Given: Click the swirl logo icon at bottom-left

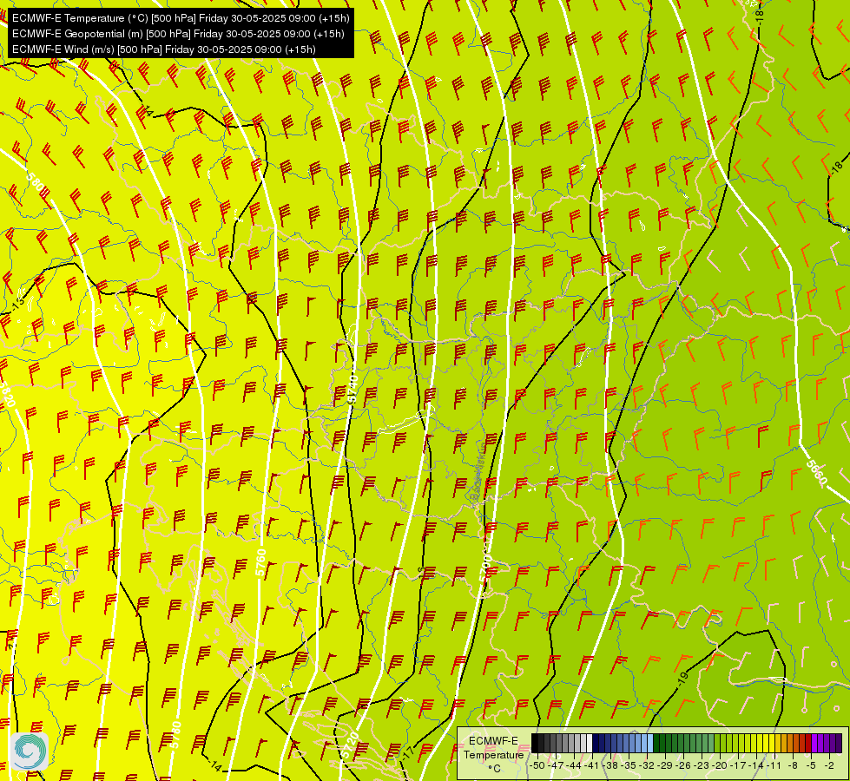Looking at the screenshot, I should pyautogui.click(x=29, y=751).
